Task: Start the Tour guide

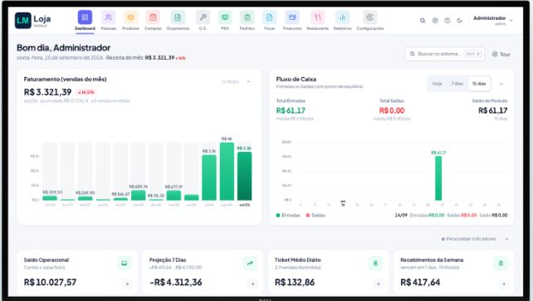Action: (x=501, y=54)
